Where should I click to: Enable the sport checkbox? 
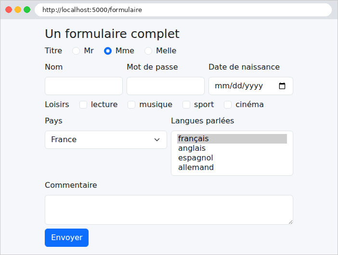pos(186,105)
